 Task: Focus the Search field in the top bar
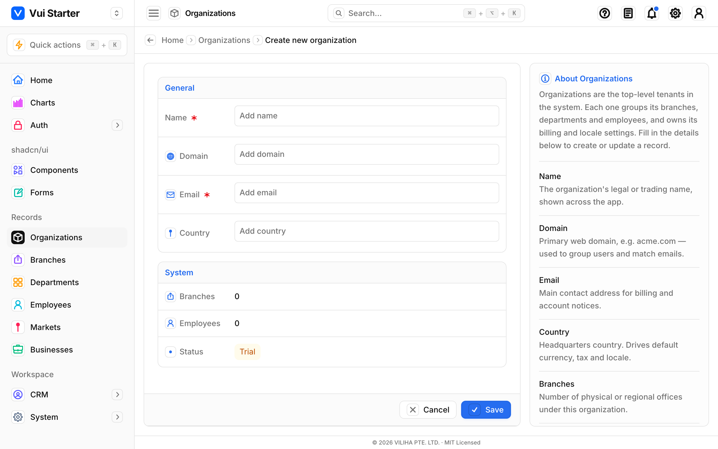point(426,13)
